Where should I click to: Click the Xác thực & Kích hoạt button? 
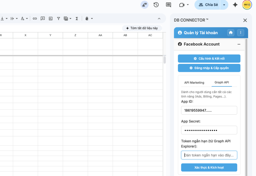(x=209, y=167)
